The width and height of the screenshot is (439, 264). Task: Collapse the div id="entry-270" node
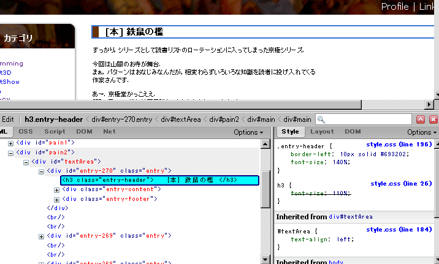coord(41,172)
